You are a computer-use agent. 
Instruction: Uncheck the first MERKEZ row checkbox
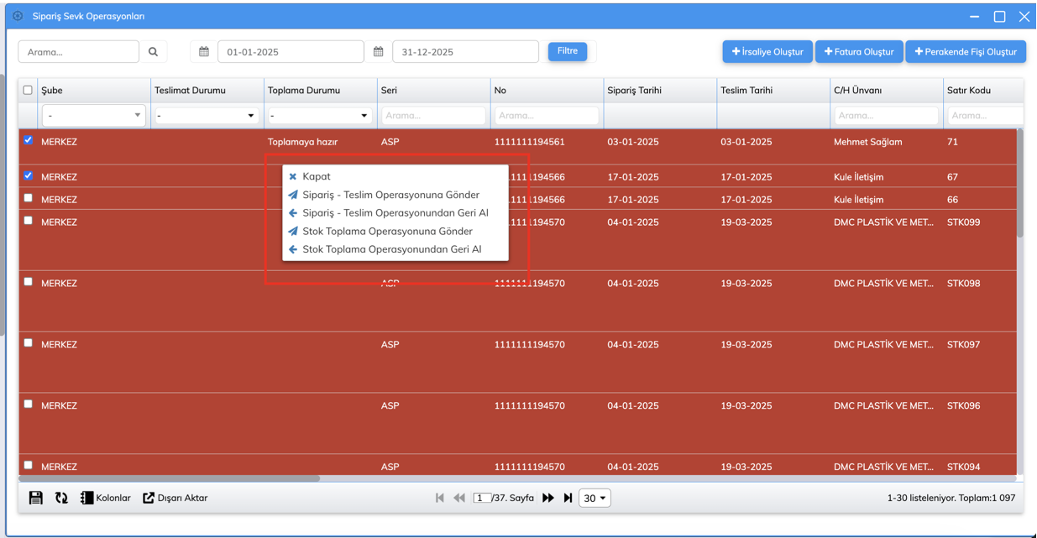click(29, 140)
